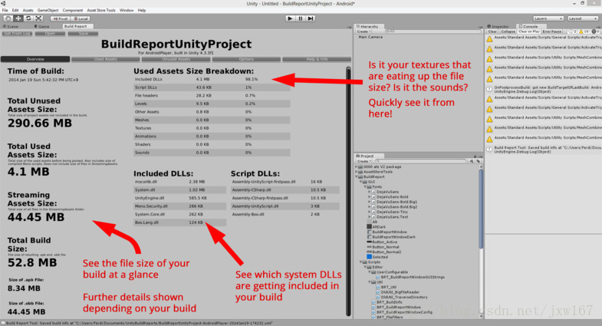The image size is (602, 326).
Task: Open the Project Create dropdown
Action: coord(364,161)
